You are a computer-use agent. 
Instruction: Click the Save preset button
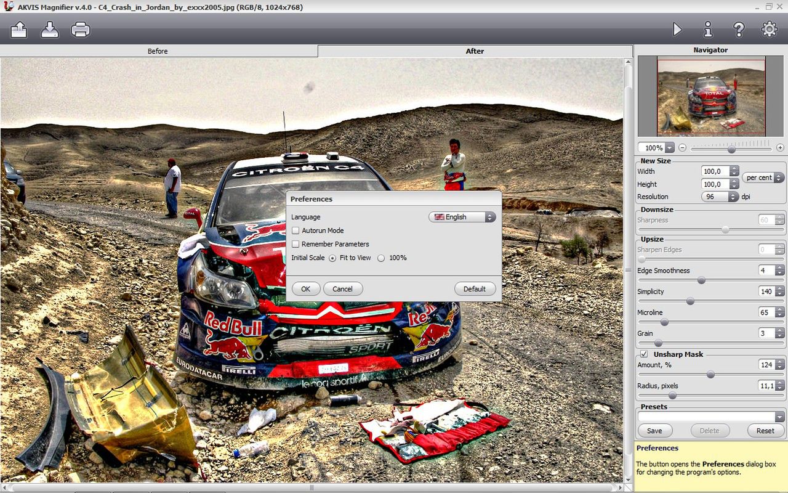[655, 431]
